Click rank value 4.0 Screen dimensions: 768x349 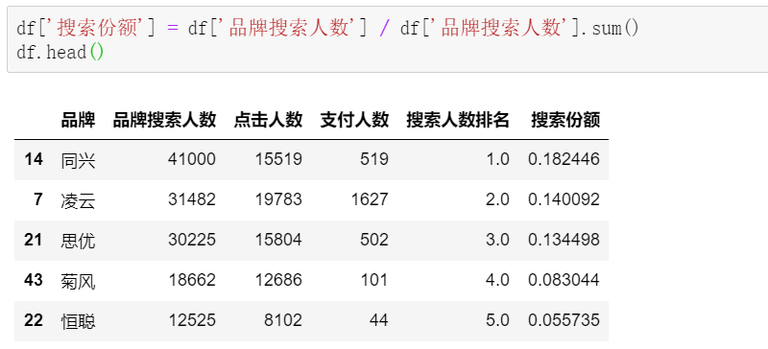[x=497, y=280]
